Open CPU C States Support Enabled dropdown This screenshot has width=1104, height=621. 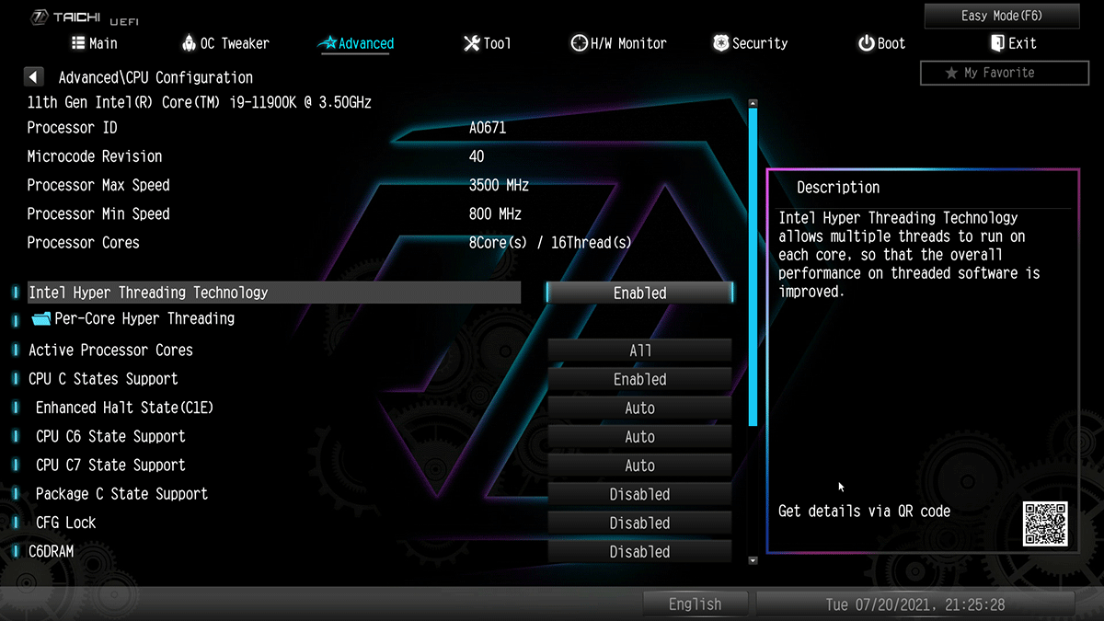(640, 379)
